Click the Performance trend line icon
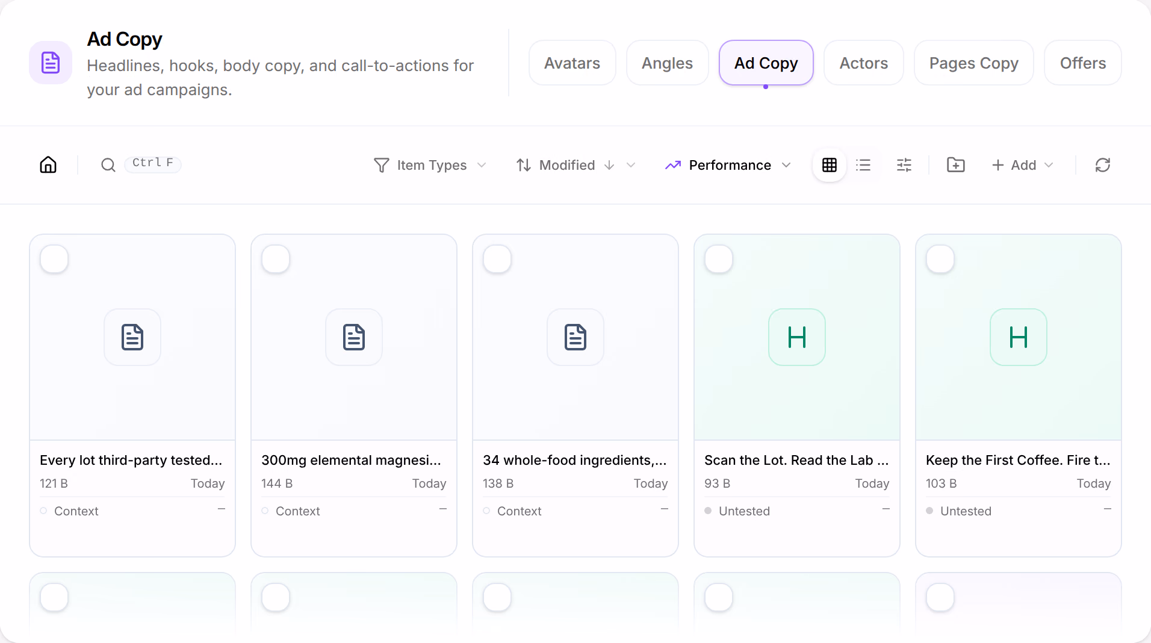Image resolution: width=1151 pixels, height=643 pixels. (x=673, y=165)
